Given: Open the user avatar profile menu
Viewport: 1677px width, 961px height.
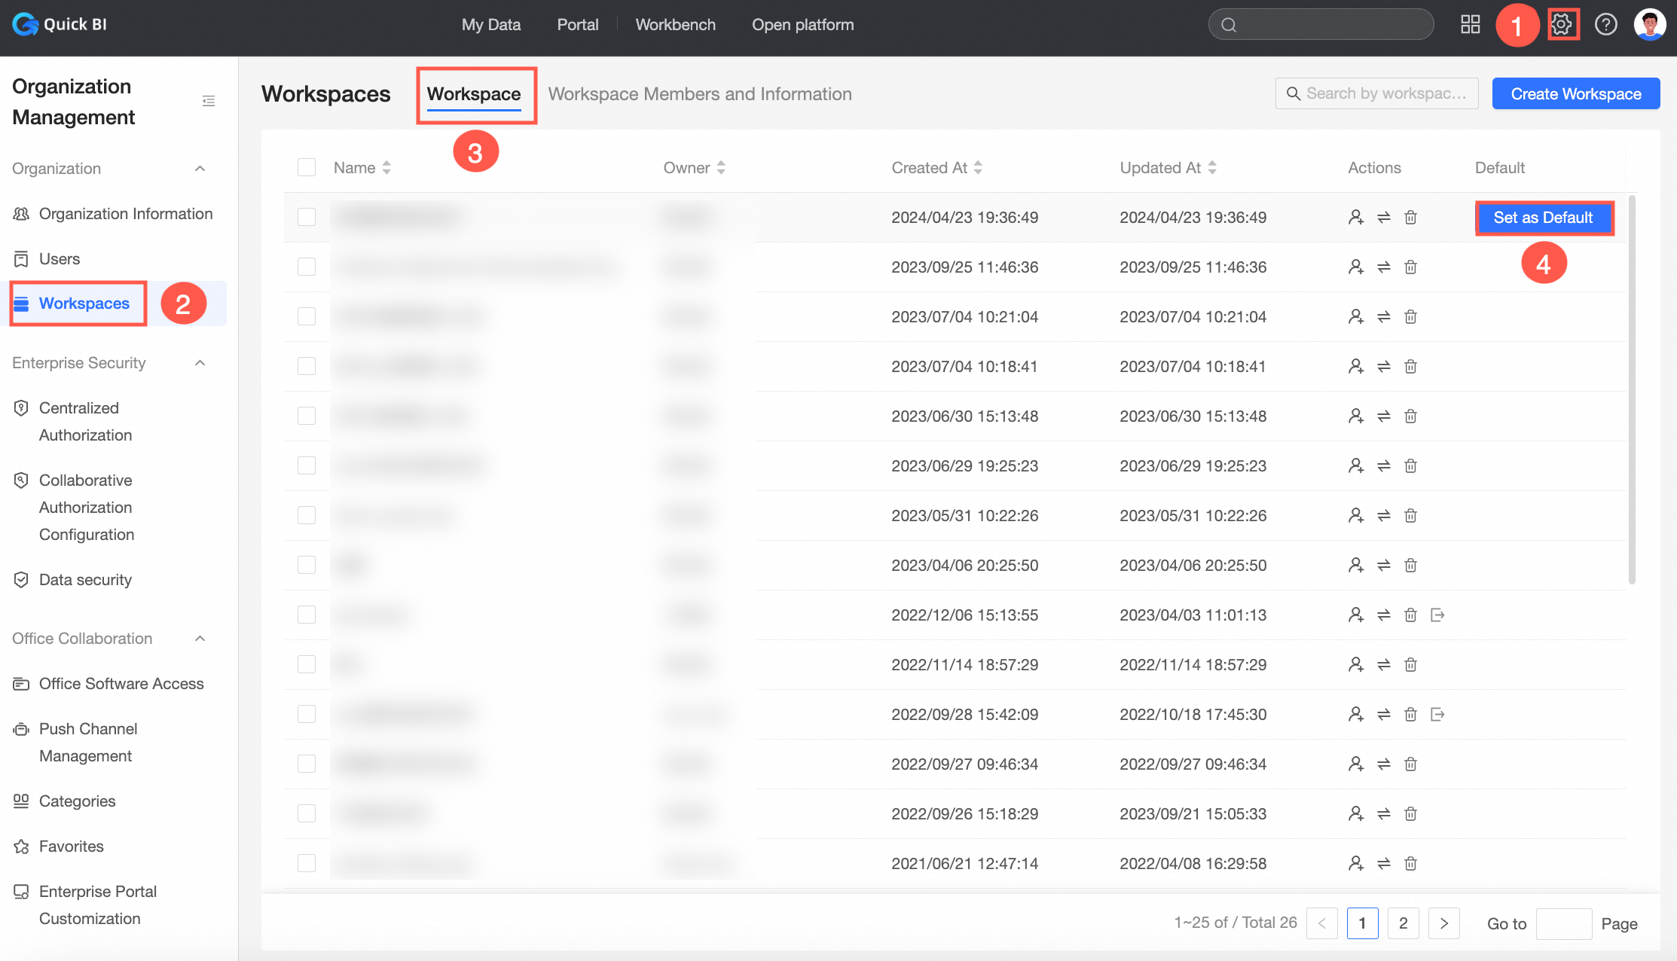Looking at the screenshot, I should click(1649, 25).
